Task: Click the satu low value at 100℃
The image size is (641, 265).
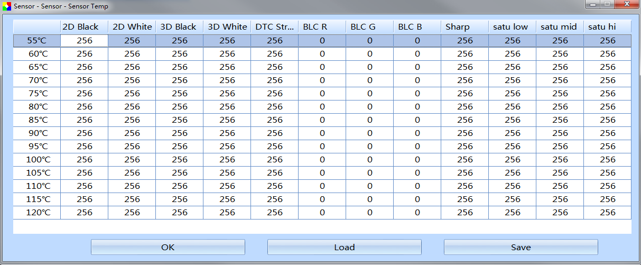Action: pyautogui.click(x=513, y=160)
